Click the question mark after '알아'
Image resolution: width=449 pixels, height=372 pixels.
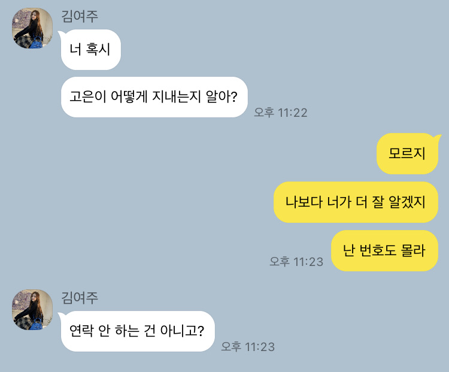click(x=234, y=97)
